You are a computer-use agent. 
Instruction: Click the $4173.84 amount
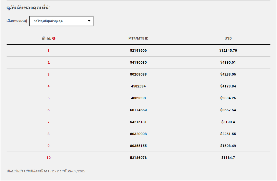pyautogui.click(x=228, y=86)
